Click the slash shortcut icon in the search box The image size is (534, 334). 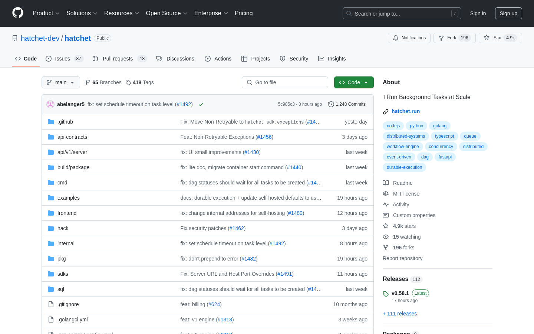[x=455, y=13]
